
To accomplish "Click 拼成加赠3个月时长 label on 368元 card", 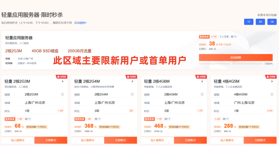I will point(109,127).
